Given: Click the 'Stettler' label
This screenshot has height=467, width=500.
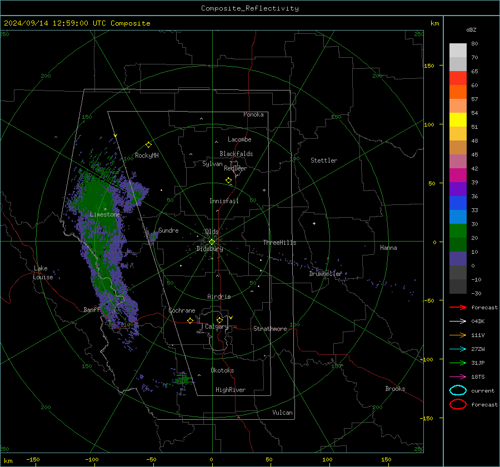Looking at the screenshot, I should point(324,160).
